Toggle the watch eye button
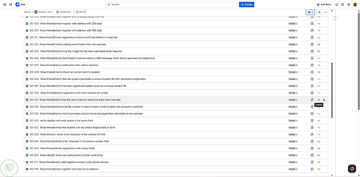The image size is (360, 177). [310, 12]
